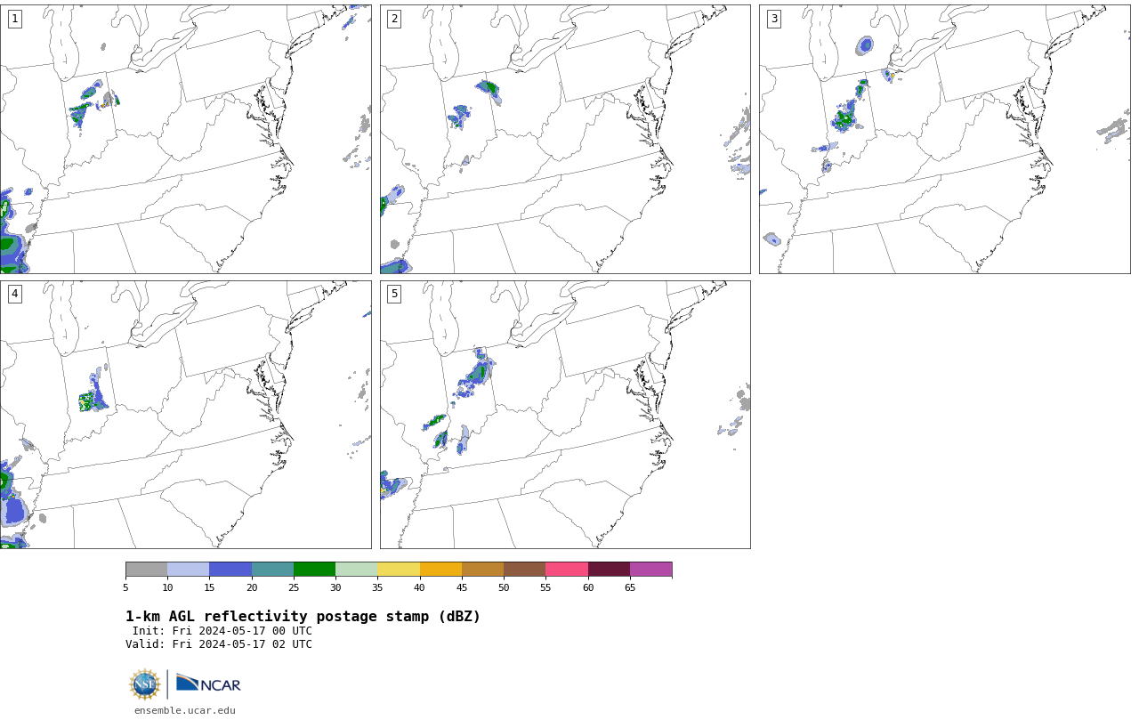1139x720 pixels.
Task: Click the Valid time text line
Action: pos(219,644)
